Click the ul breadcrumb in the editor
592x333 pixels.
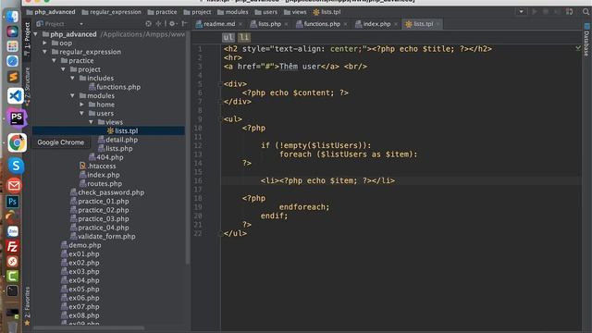coord(228,37)
